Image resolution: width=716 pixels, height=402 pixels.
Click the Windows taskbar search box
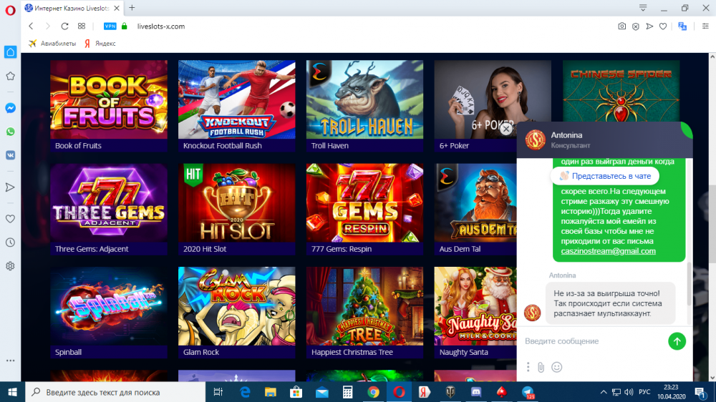(x=115, y=392)
